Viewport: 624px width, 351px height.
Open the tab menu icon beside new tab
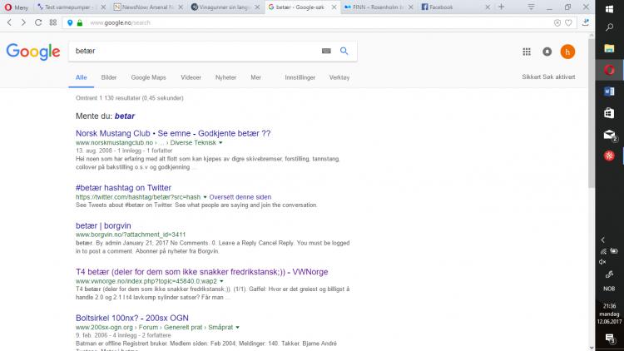coord(531,7)
